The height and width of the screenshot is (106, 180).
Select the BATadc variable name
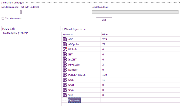pyautogui.click(x=73, y=49)
